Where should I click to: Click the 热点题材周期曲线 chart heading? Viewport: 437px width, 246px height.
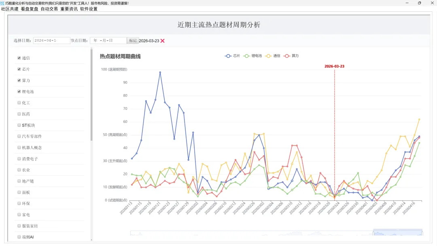click(x=121, y=57)
